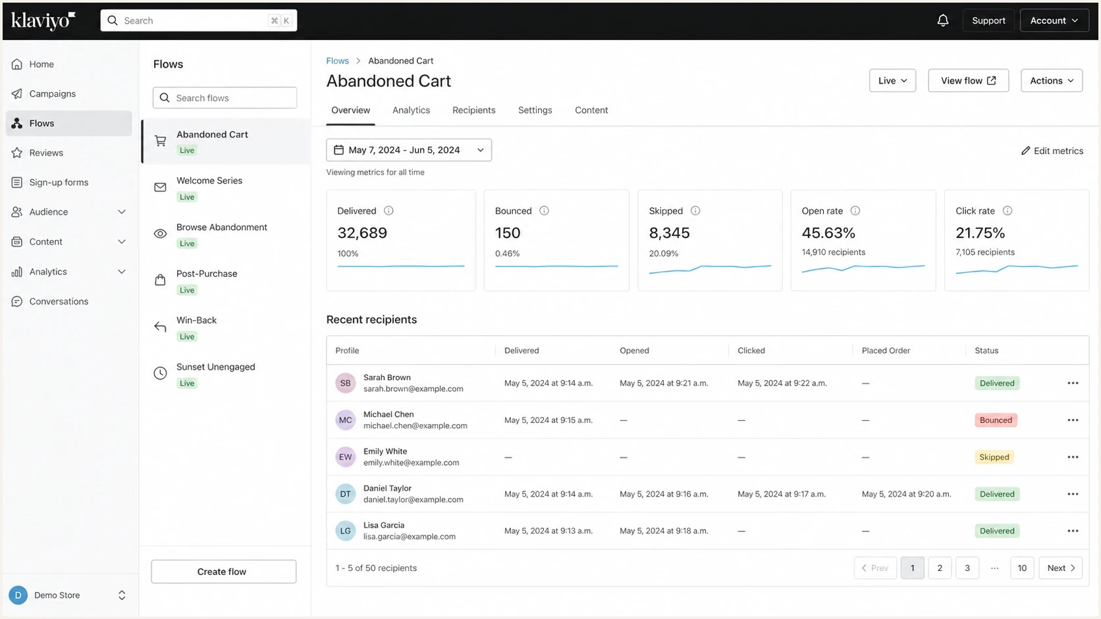Select Welcome Series flow

click(225, 188)
